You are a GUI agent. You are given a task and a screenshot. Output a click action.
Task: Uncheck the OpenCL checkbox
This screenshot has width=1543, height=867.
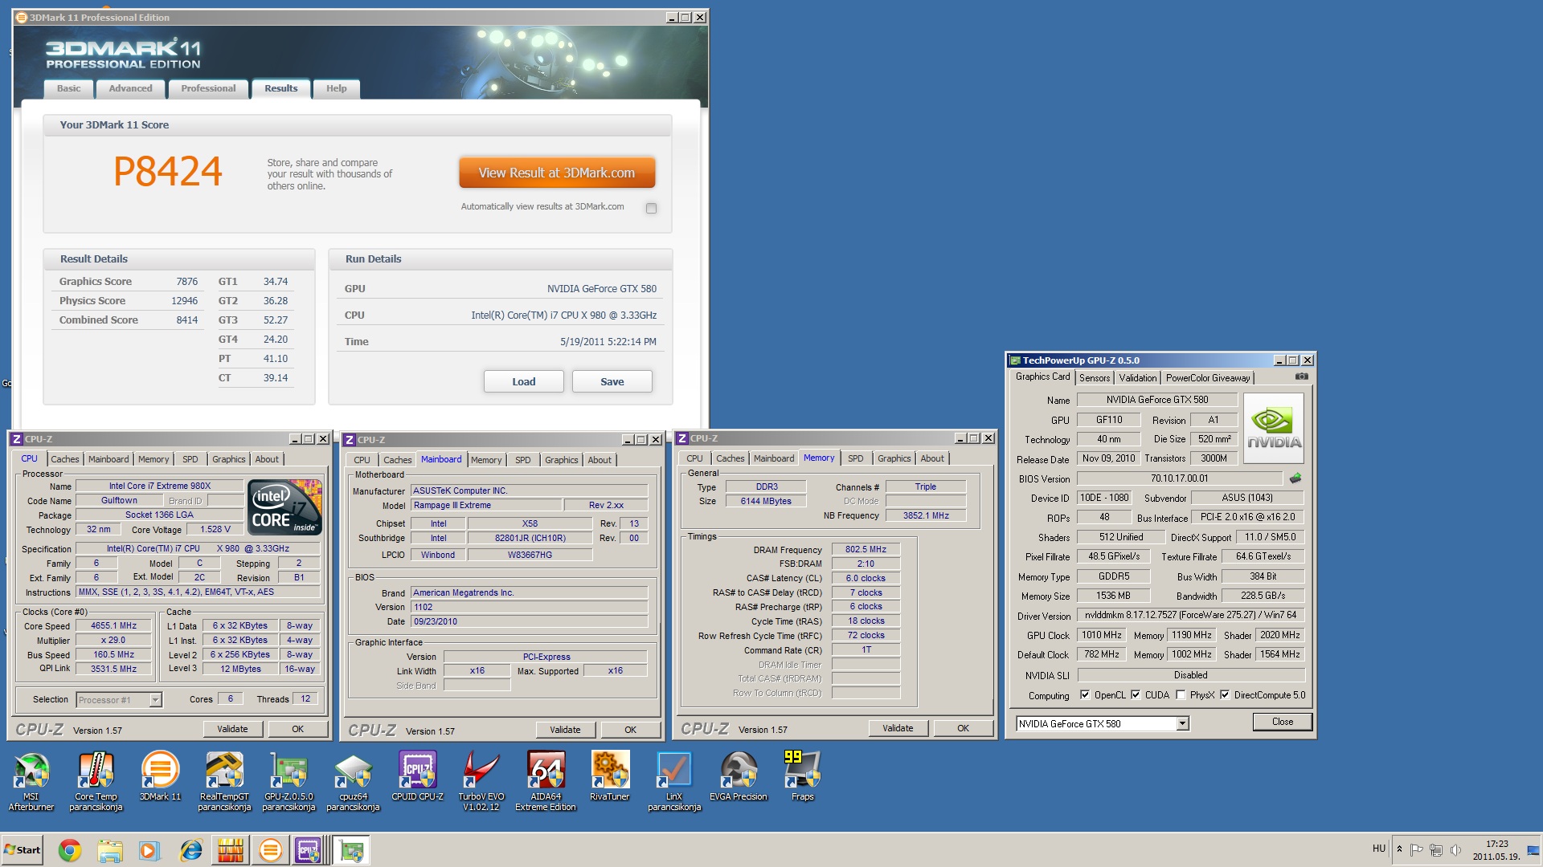point(1085,695)
